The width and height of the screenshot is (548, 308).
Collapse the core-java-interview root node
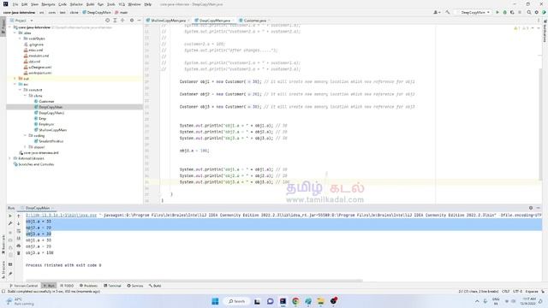[10, 27]
